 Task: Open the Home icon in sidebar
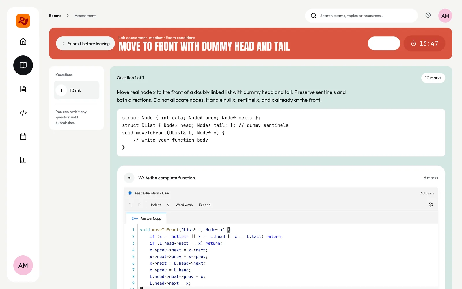click(23, 42)
